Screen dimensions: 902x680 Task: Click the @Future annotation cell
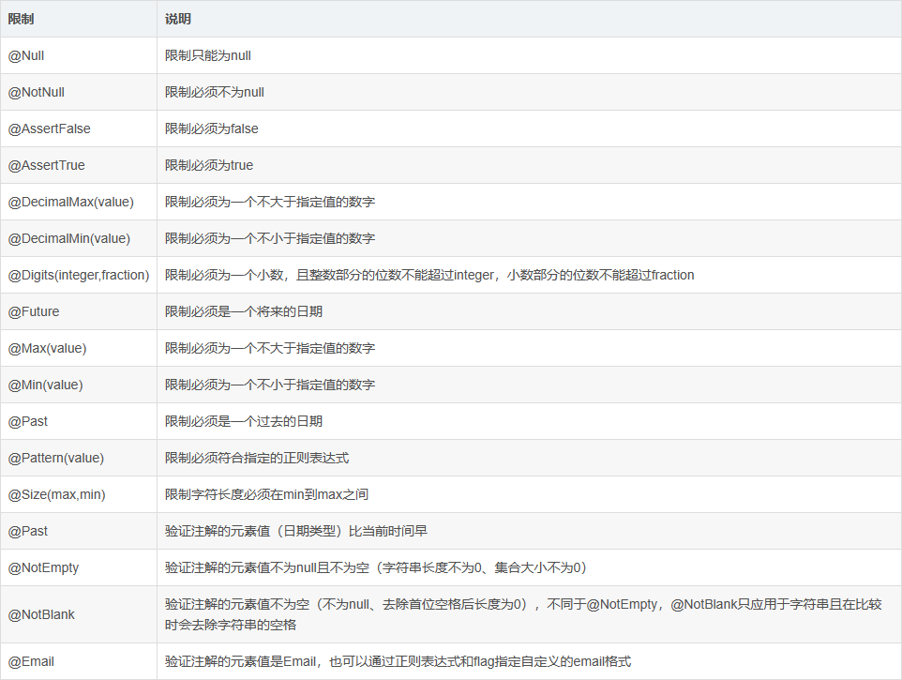coord(34,311)
